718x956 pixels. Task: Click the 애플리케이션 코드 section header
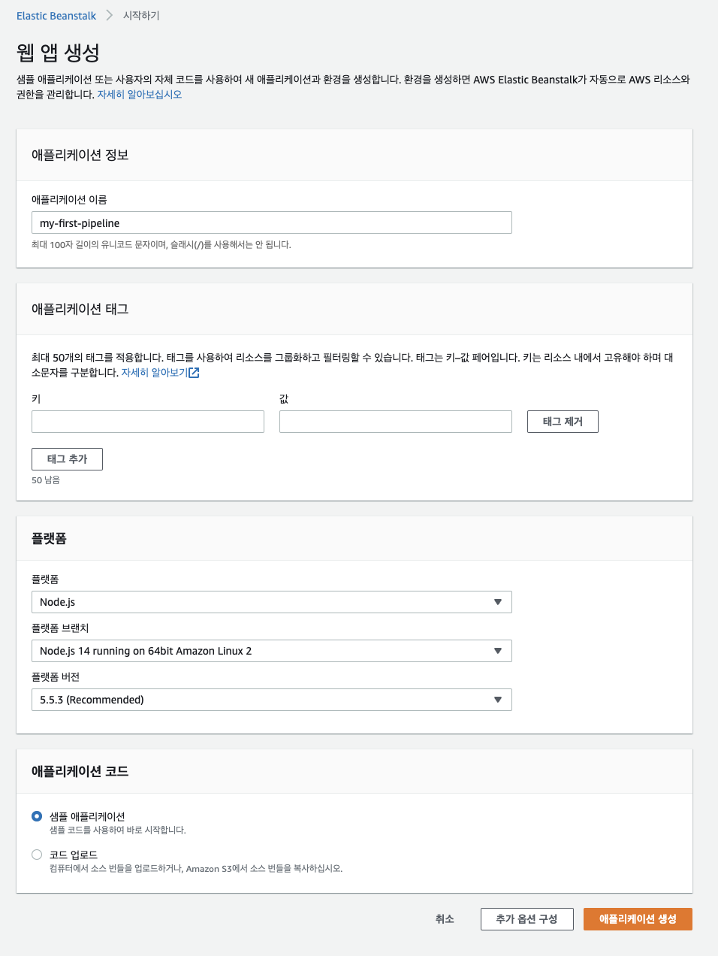point(80,771)
